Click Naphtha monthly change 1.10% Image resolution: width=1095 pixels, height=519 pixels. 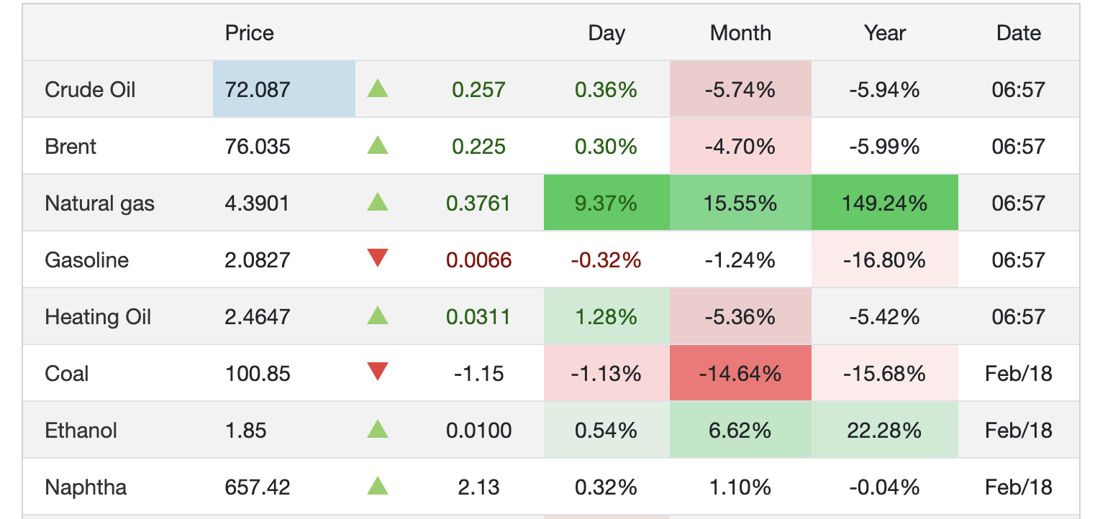[740, 487]
